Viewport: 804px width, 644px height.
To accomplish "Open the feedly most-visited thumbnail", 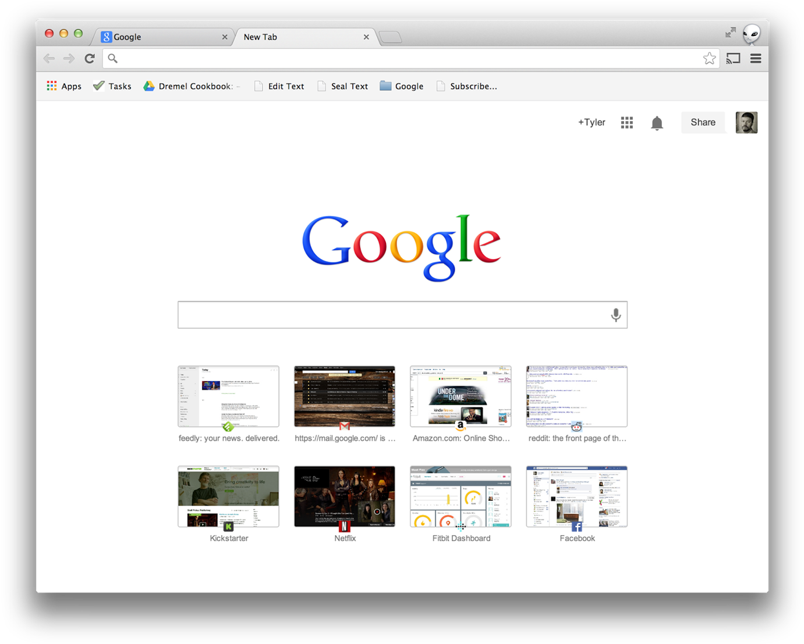I will click(229, 397).
